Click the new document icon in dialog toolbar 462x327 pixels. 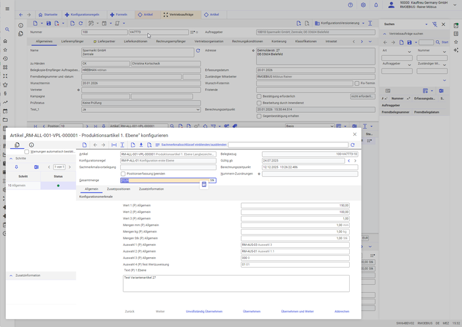click(x=84, y=144)
